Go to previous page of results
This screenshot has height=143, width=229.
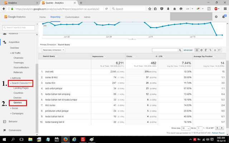click(217, 128)
